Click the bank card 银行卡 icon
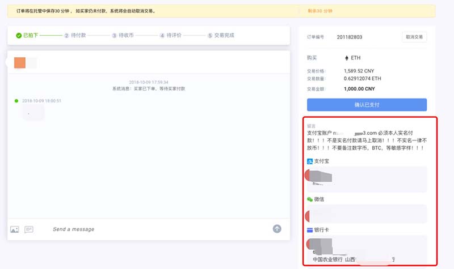This screenshot has height=269, width=454. (310, 230)
